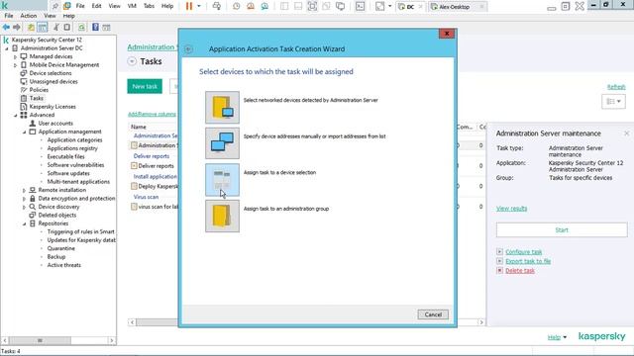Click the up-one-level folder toolbar icon
Image resolution: width=634 pixels, height=356 pixels.
(31, 27)
